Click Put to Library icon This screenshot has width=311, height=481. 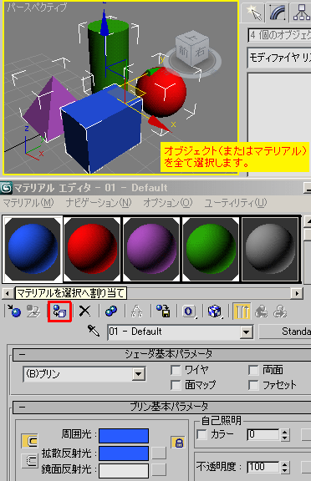163,311
